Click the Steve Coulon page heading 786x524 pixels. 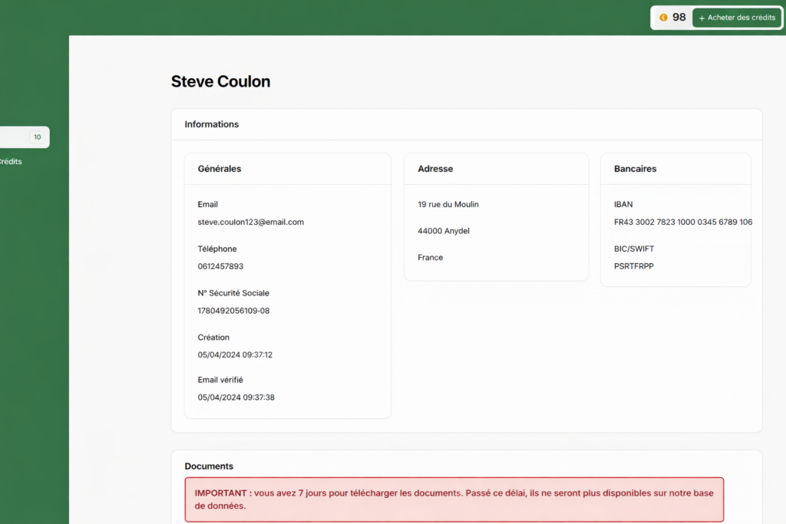[220, 81]
